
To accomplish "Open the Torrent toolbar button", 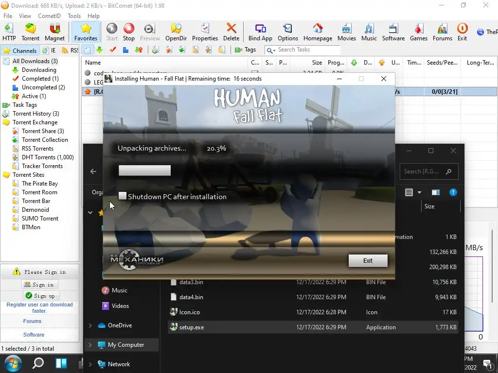I will point(31,32).
